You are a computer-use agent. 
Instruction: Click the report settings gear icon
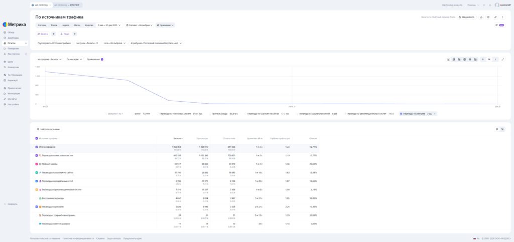click(x=488, y=17)
